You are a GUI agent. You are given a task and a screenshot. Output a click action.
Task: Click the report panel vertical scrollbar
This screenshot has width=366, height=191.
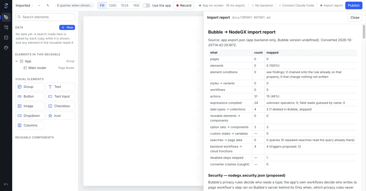tap(364, 32)
